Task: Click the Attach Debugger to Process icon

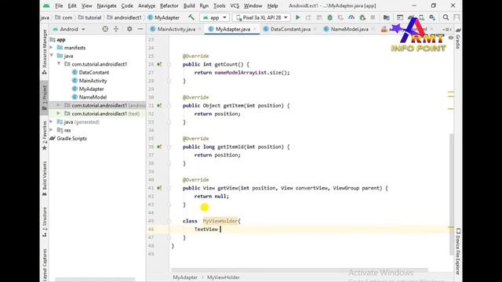Action: [x=362, y=17]
